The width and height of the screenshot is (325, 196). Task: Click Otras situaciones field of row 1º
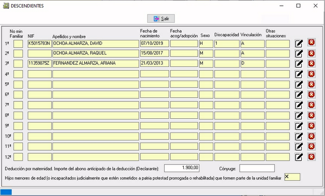[x=277, y=44]
